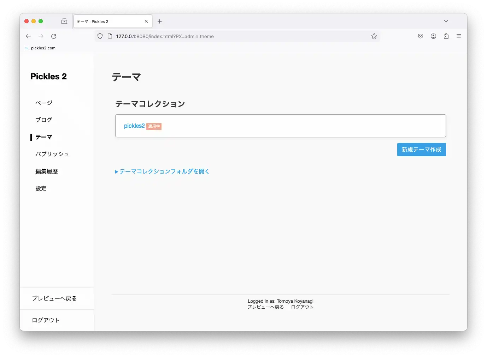The width and height of the screenshot is (487, 357).
Task: Click the footer ログアウト link
Action: coord(302,307)
